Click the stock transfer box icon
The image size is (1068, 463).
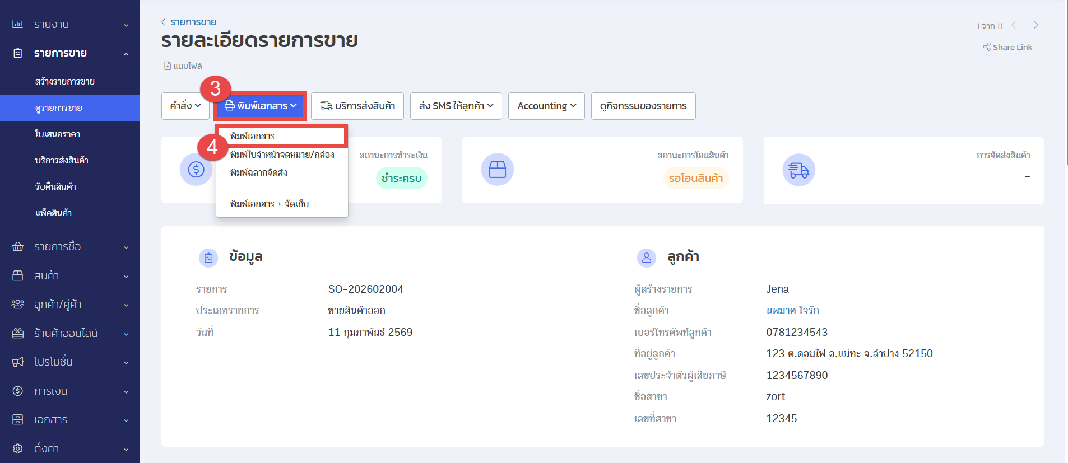(x=497, y=169)
